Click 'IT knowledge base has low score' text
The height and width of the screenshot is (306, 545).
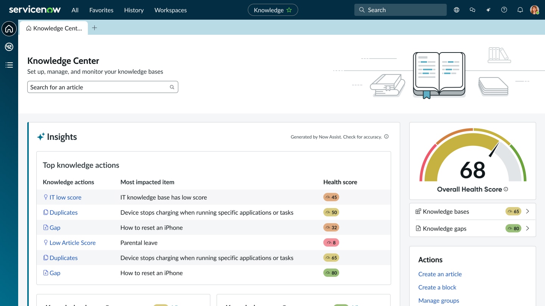[x=163, y=197]
